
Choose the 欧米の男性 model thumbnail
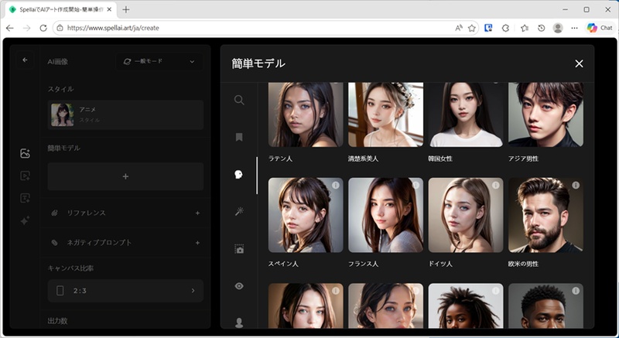(546, 215)
